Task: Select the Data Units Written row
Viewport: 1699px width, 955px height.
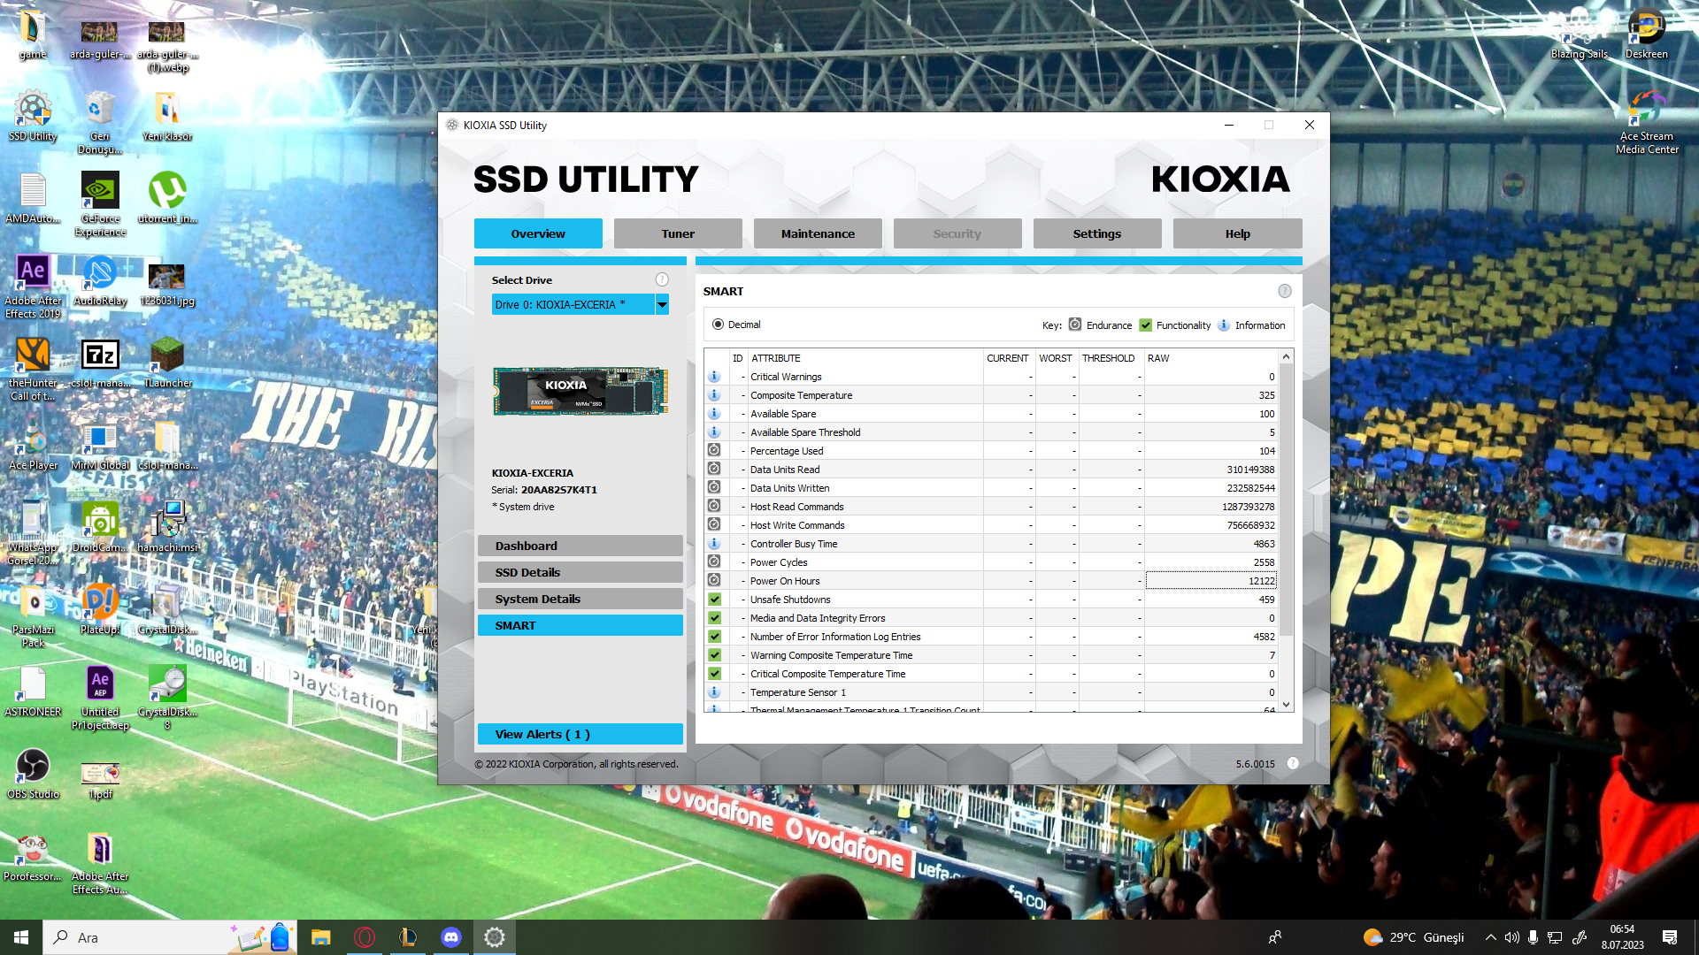Action: click(992, 488)
